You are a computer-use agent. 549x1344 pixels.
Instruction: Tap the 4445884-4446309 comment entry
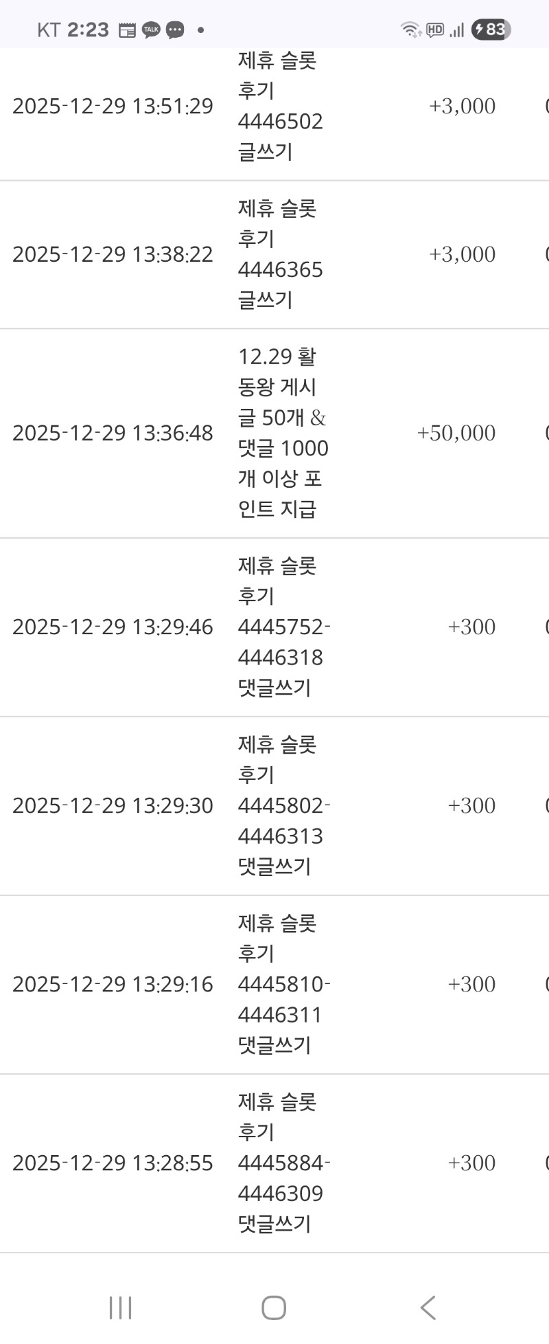coord(283,1163)
